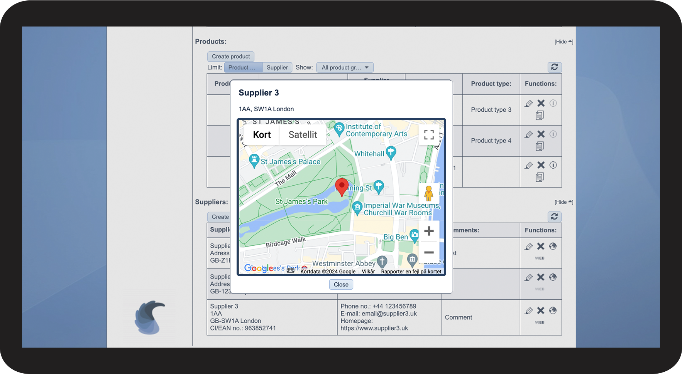Viewport: 682px width, 374px height.
Task: Zoom in the map with plus button
Action: tap(429, 231)
